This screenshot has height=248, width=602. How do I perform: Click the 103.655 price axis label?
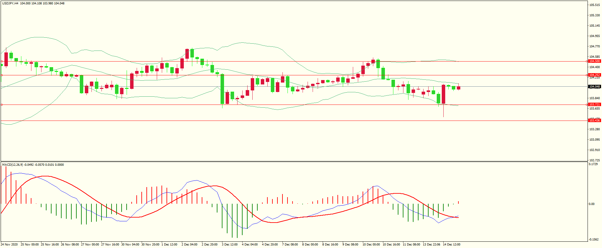click(x=594, y=109)
